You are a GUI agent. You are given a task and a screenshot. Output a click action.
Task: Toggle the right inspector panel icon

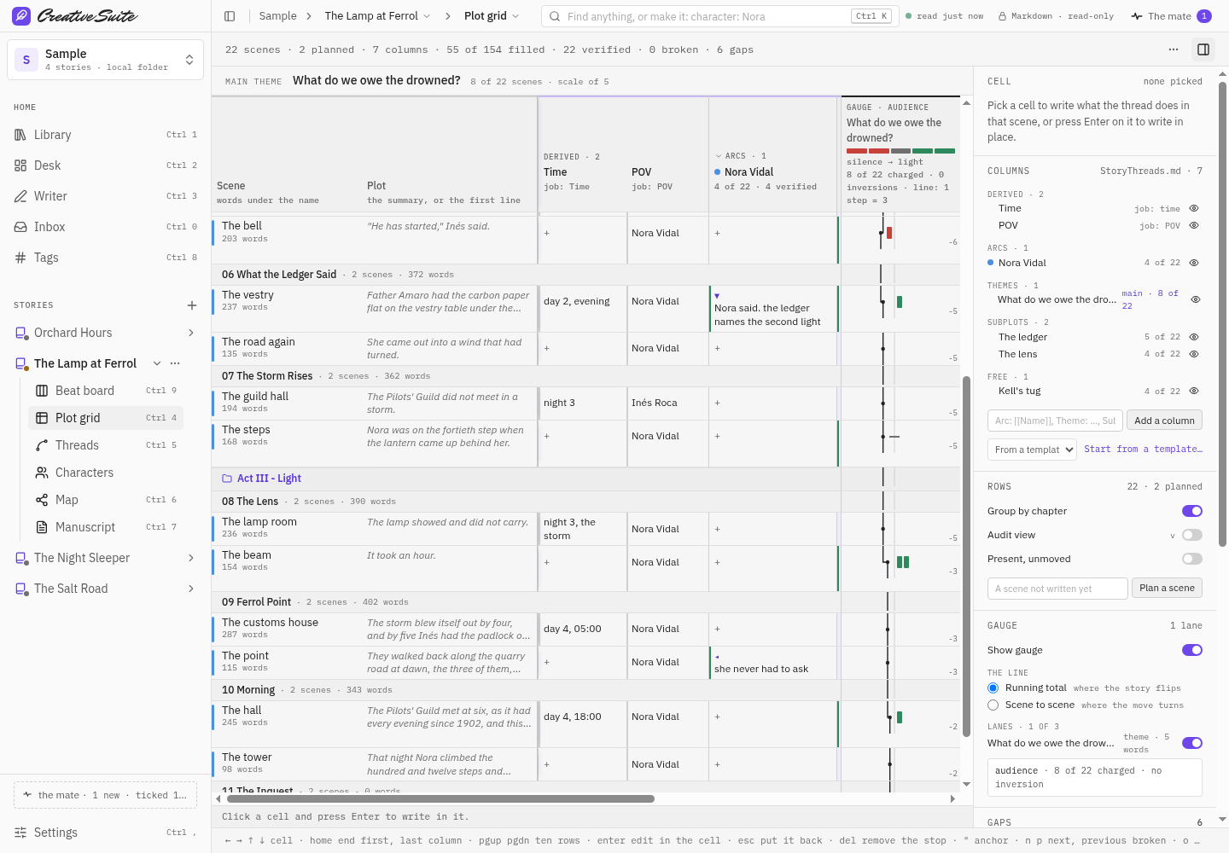(x=1203, y=49)
